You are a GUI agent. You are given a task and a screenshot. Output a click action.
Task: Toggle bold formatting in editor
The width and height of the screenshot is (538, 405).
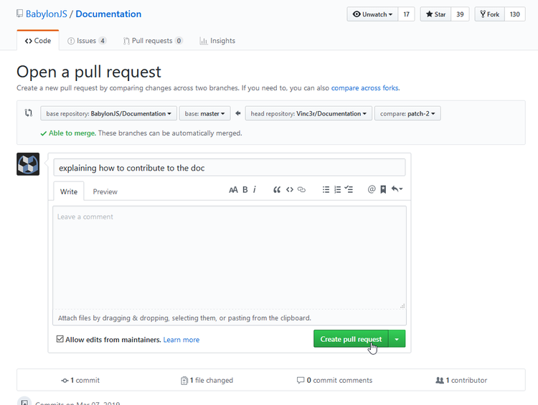coord(245,190)
